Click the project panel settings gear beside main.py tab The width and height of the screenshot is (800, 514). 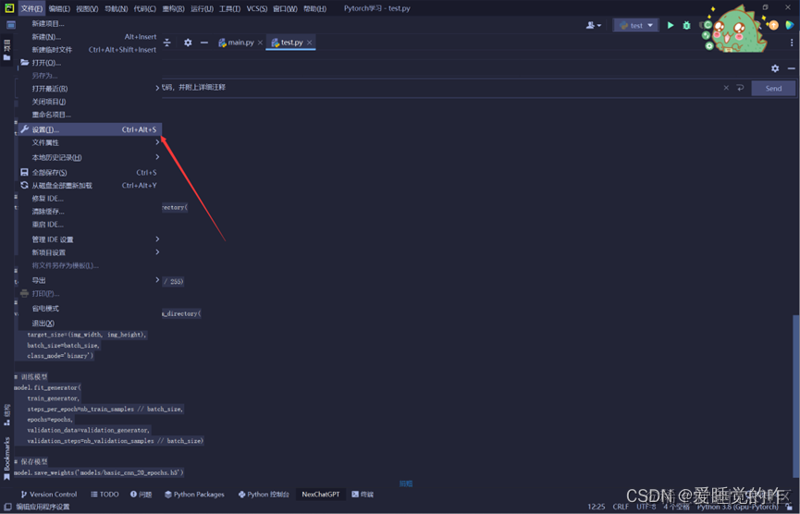coord(188,43)
